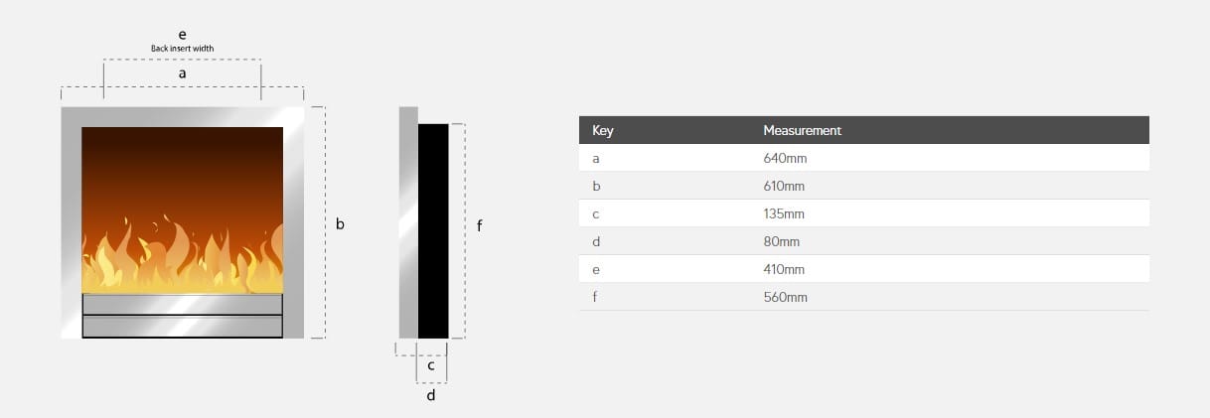The image size is (1210, 418).
Task: Click key letter 'f' in table
Action: pyautogui.click(x=595, y=297)
